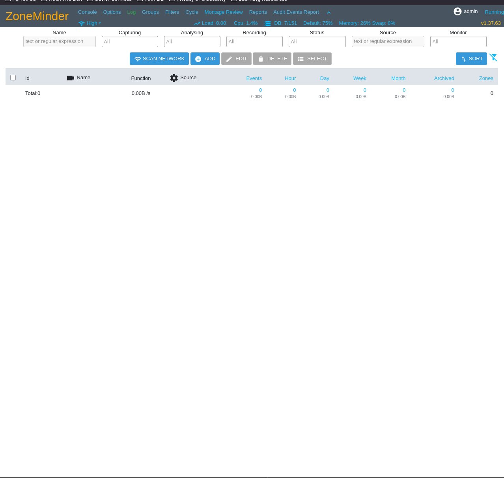Click the 0.00B /s bandwidth text

(x=141, y=93)
